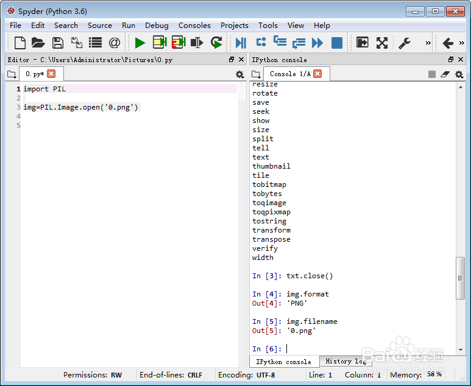
Task: Step into function debug icon
Action: (x=280, y=41)
